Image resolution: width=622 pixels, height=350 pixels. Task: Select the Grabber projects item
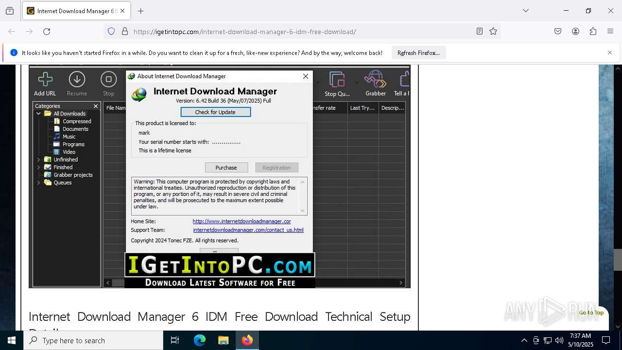coord(73,175)
